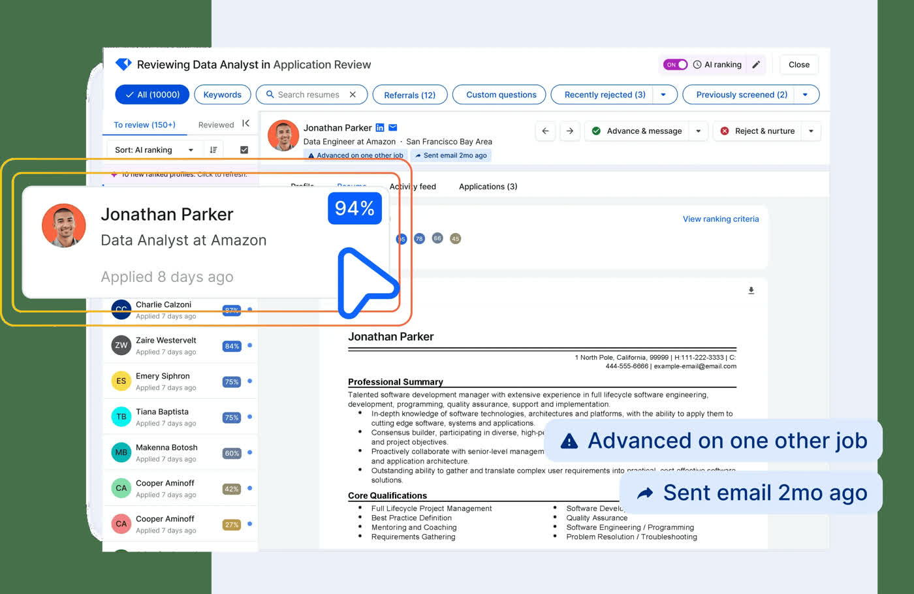The height and width of the screenshot is (594, 914).
Task: Go to next candidate with right arrow
Action: coord(570,131)
